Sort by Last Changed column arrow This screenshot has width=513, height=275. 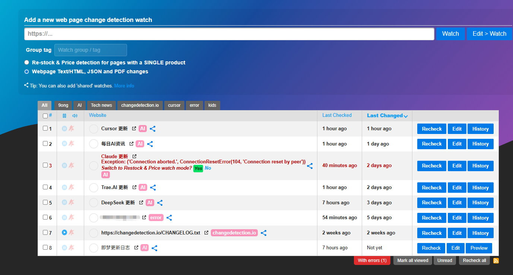pos(406,116)
